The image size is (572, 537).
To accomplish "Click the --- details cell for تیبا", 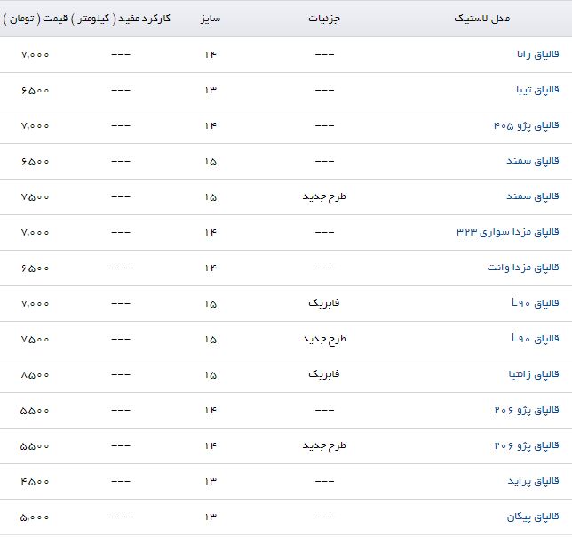I will 325,90.
